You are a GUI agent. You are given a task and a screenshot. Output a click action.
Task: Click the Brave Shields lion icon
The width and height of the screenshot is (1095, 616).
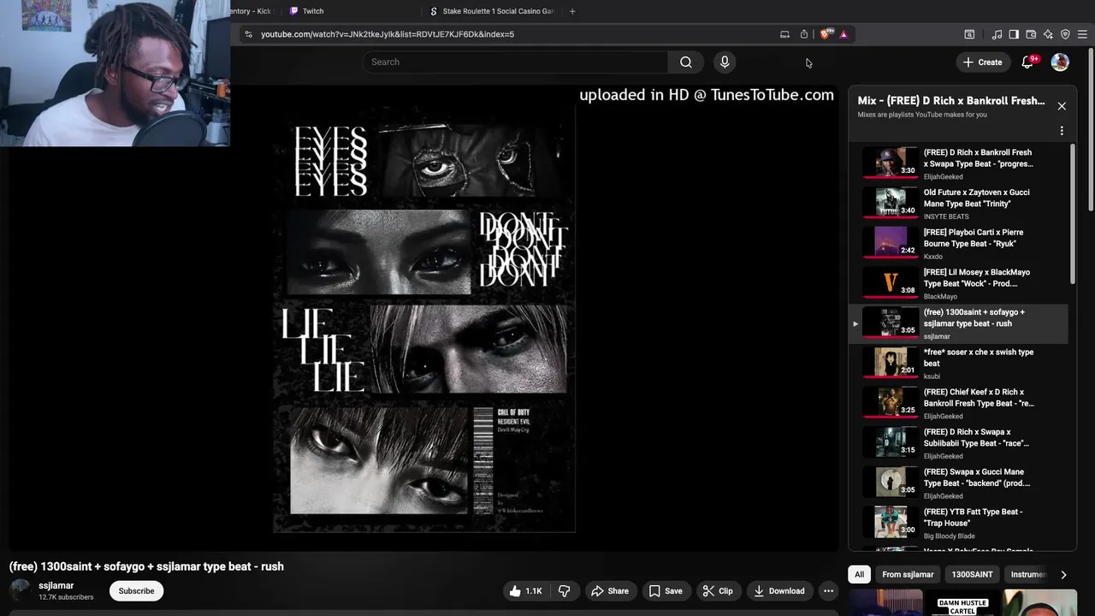point(825,34)
